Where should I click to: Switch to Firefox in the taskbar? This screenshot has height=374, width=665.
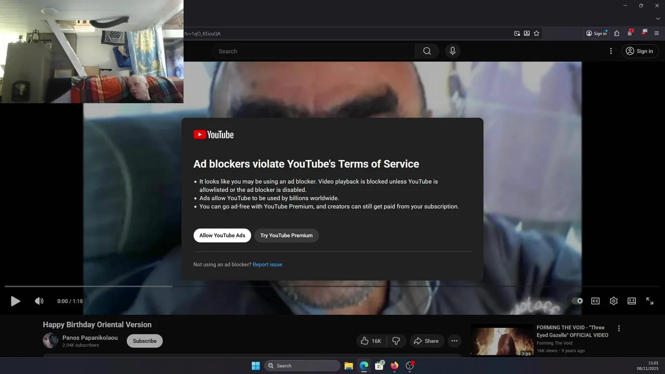point(394,366)
